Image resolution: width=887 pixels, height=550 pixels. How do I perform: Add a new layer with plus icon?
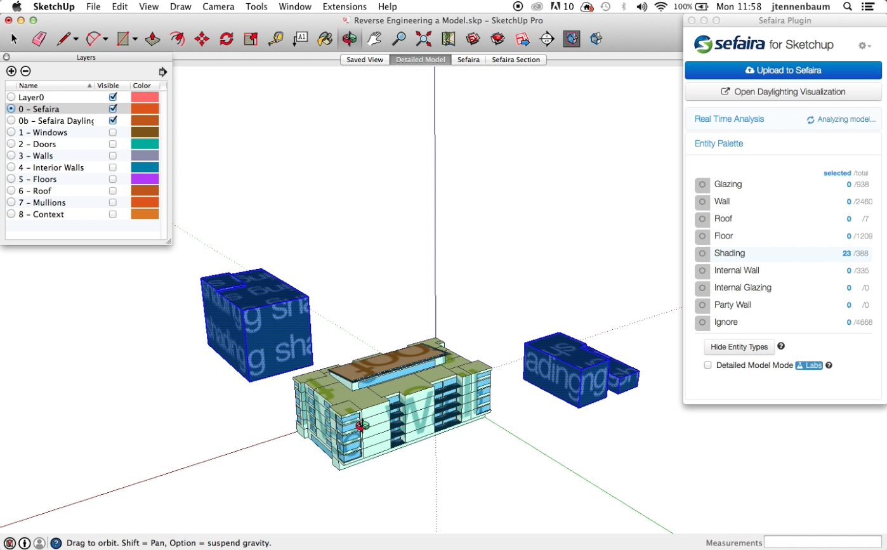tap(11, 71)
